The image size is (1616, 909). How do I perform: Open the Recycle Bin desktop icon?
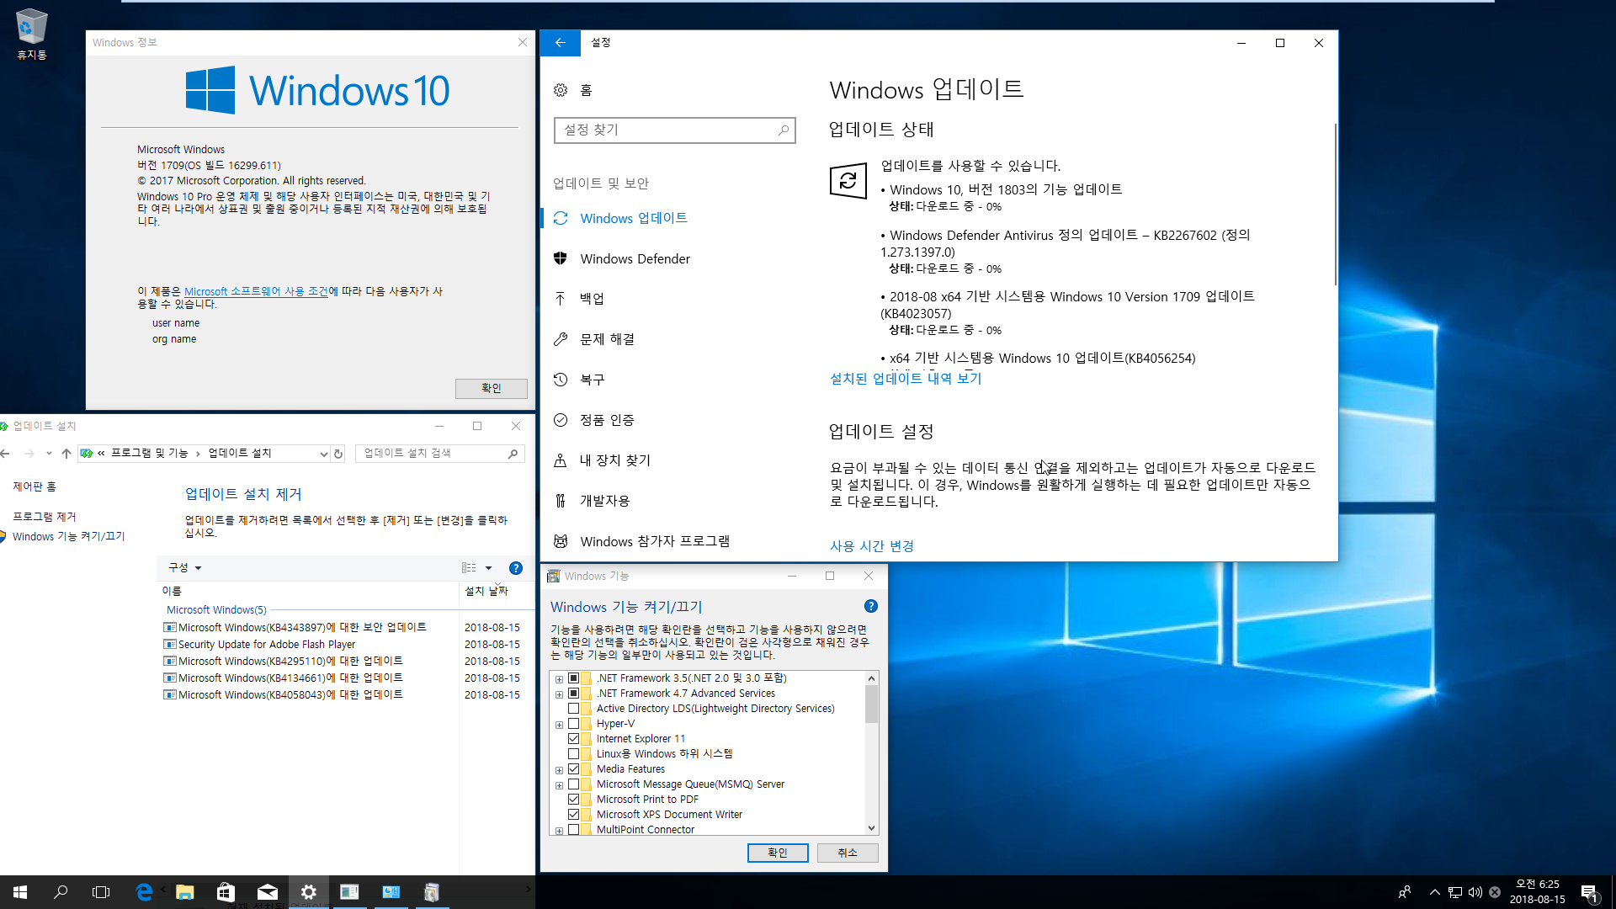pyautogui.click(x=31, y=34)
